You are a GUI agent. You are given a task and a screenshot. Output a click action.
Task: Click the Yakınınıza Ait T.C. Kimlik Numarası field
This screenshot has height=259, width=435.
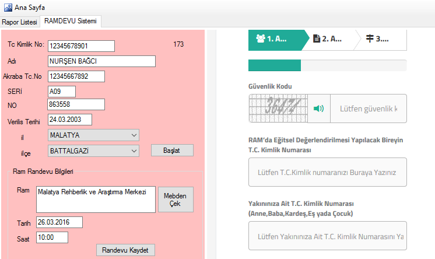point(327,237)
